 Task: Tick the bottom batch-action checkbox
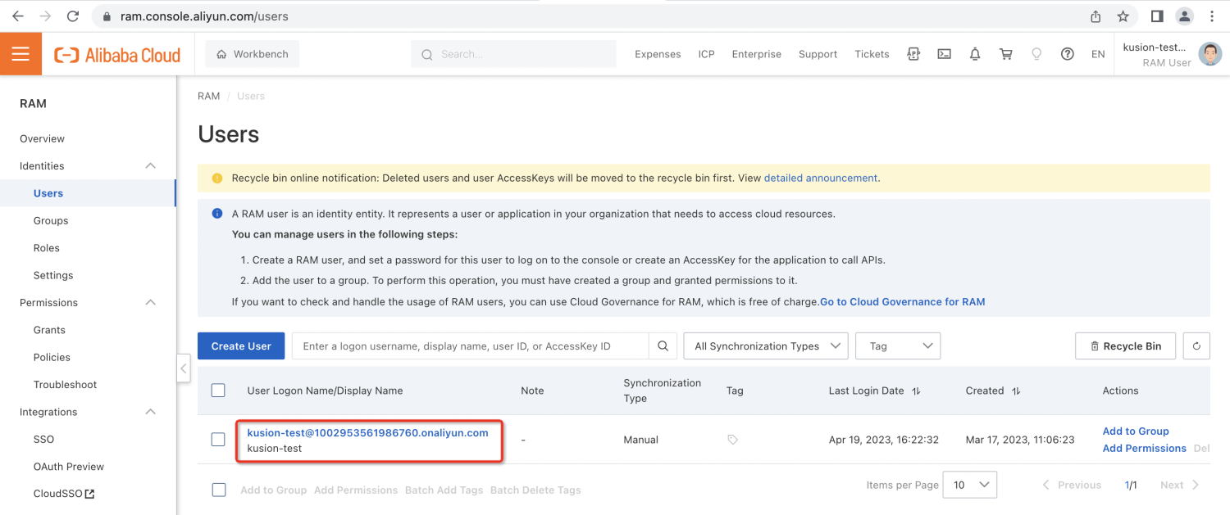tap(218, 490)
